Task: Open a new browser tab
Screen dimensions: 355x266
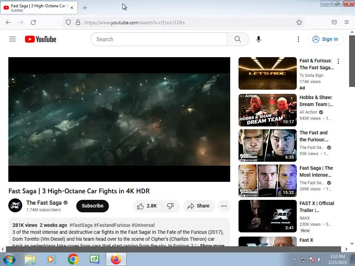Action: pos(85,8)
